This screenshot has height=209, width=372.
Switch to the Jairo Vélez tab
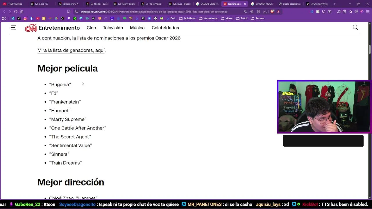[152, 4]
